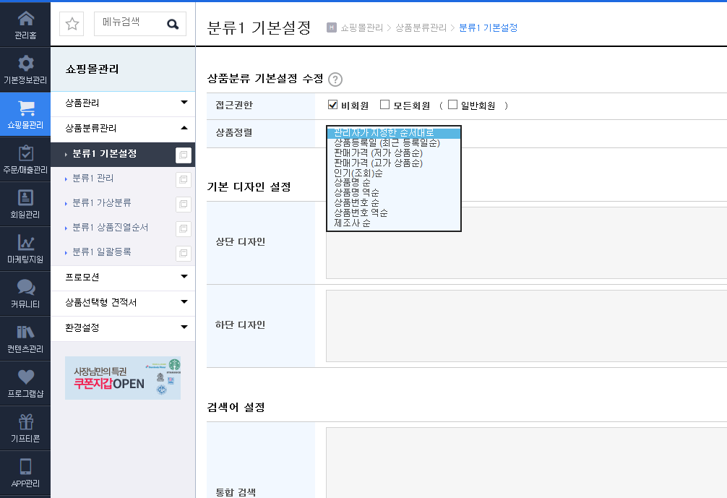Choose 판매가격 (저가 상품순) option
Screen dimensions: 727x498
coord(379,153)
